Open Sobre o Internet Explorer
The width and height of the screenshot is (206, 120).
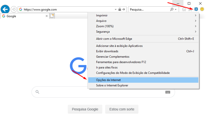pos(143,85)
